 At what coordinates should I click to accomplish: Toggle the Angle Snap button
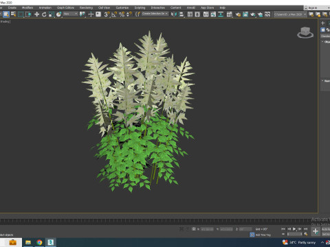(114, 14)
